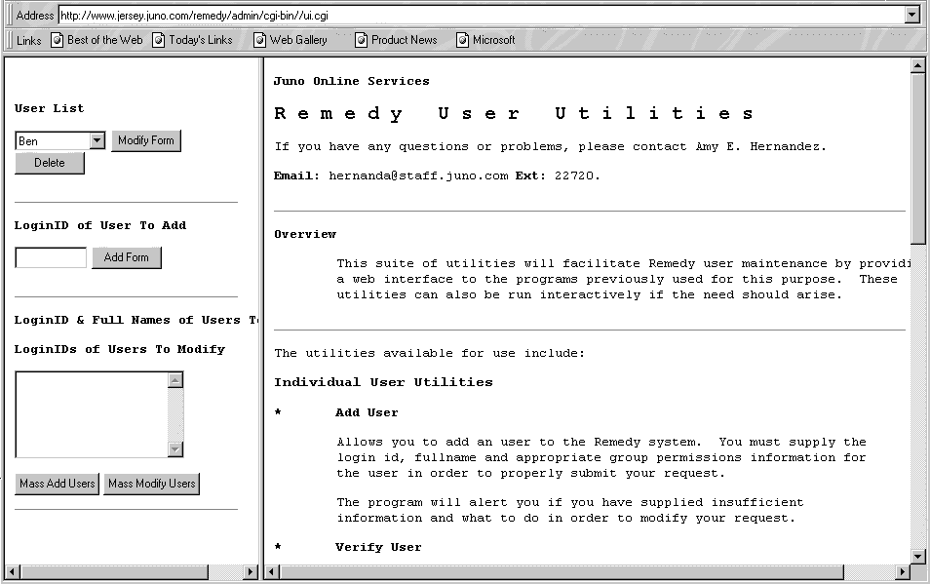Click the Today's Links page icon

tap(158, 40)
